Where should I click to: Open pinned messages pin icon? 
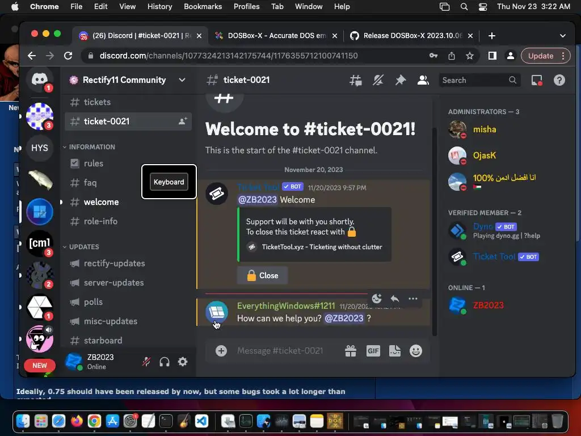pos(401,80)
